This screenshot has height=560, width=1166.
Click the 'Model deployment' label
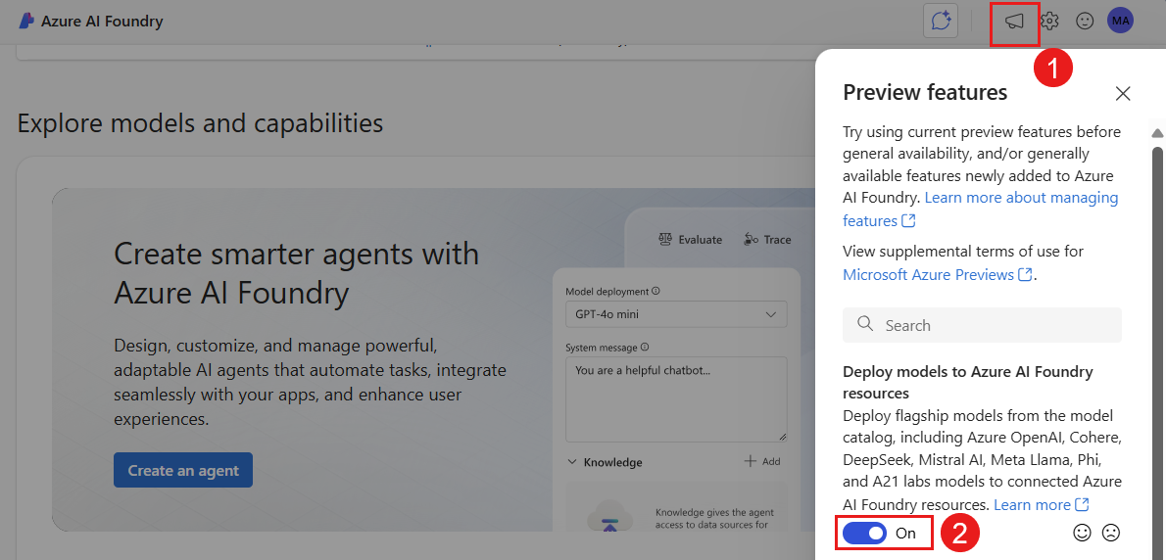pos(607,291)
